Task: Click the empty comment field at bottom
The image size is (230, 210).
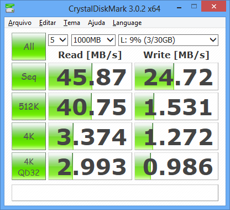Action: click(x=115, y=193)
